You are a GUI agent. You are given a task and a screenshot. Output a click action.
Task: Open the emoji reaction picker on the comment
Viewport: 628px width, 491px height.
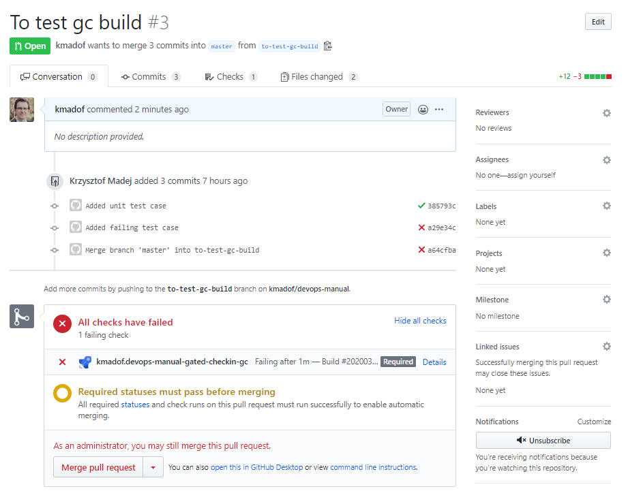[x=423, y=109]
